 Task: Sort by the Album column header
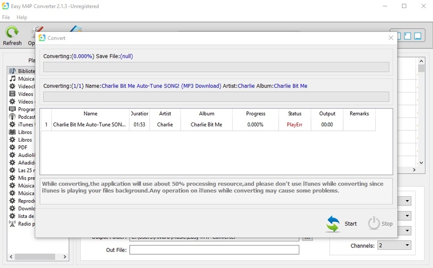point(207,113)
